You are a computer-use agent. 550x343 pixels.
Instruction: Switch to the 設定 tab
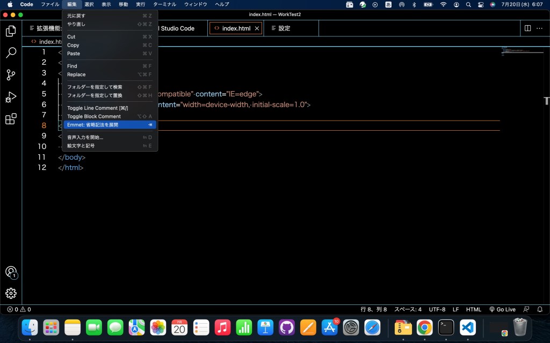click(x=284, y=28)
